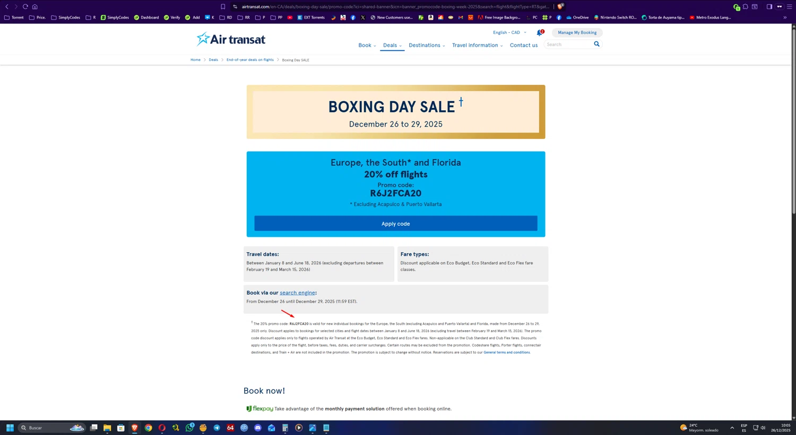This screenshot has width=796, height=435.
Task: Open WhatsApp from the taskbar
Action: 189,428
